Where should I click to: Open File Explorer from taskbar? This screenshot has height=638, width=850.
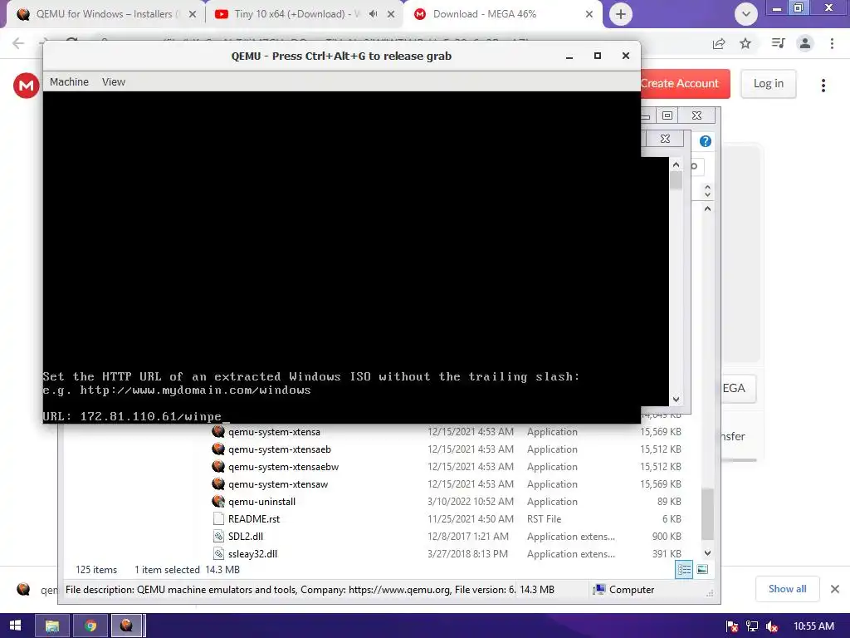tap(52, 626)
